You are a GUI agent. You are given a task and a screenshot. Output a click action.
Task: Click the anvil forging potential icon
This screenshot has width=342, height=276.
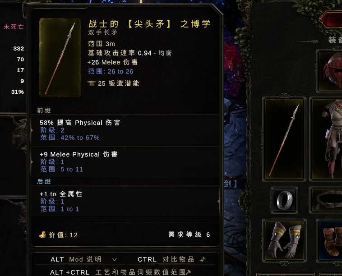(x=92, y=83)
